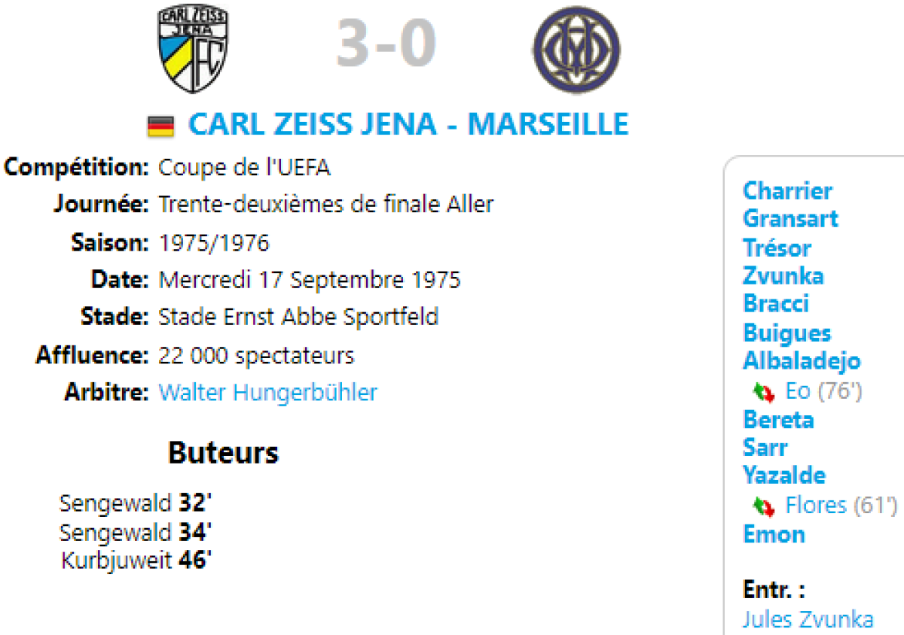
Task: Open the Bracci player link
Action: 776,304
